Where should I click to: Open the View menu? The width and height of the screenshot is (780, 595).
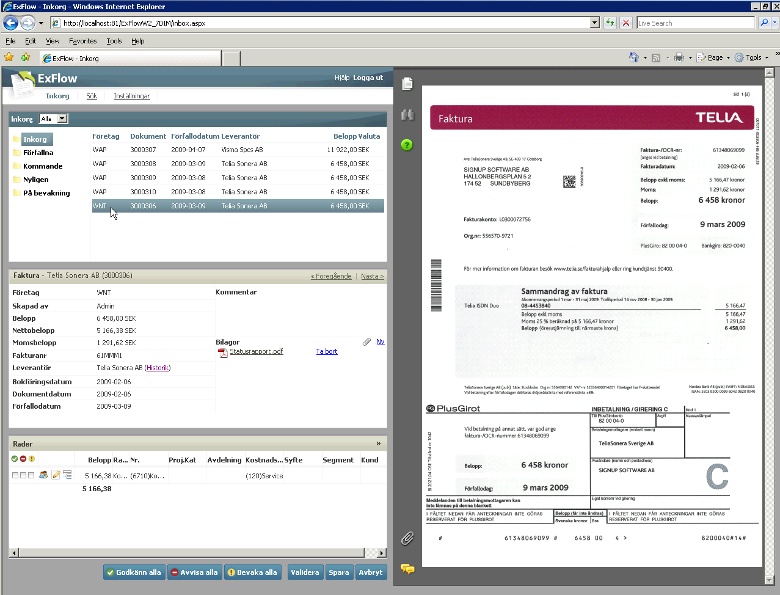click(x=53, y=41)
